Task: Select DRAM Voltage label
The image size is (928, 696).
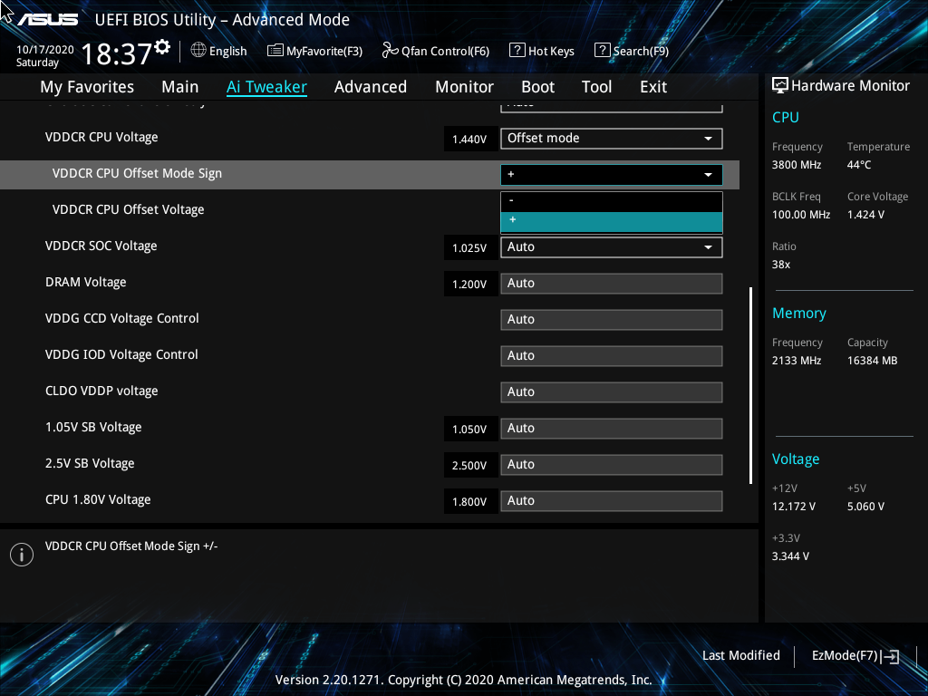Action: pyautogui.click(x=86, y=283)
